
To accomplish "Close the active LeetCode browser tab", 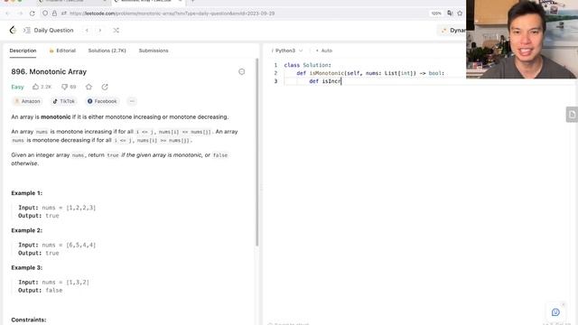I will click(x=180, y=1).
